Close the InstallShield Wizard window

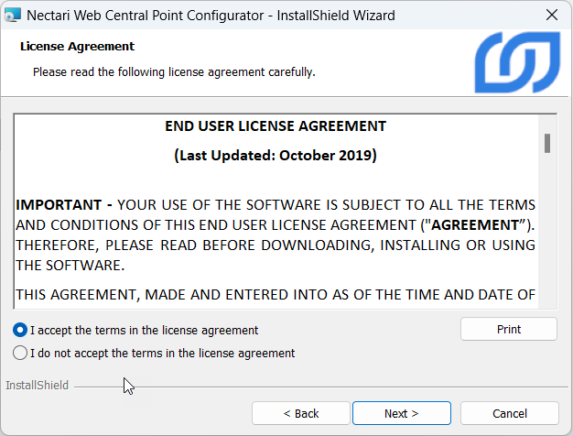(x=551, y=16)
